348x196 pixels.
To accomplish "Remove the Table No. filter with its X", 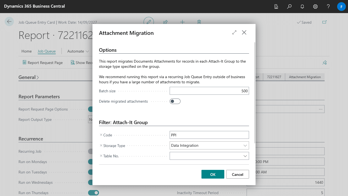I will pos(101,156).
